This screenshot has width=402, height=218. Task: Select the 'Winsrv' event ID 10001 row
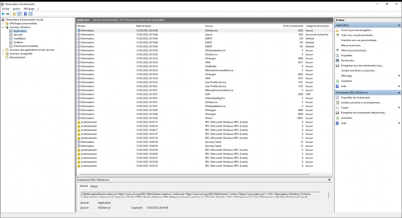pos(204,118)
